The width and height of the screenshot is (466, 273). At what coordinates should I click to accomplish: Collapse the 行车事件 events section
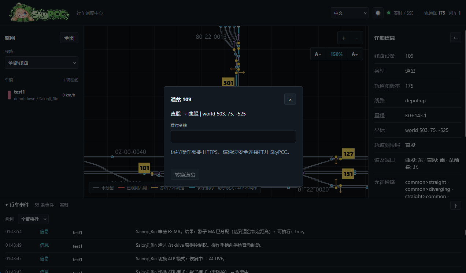17,205
